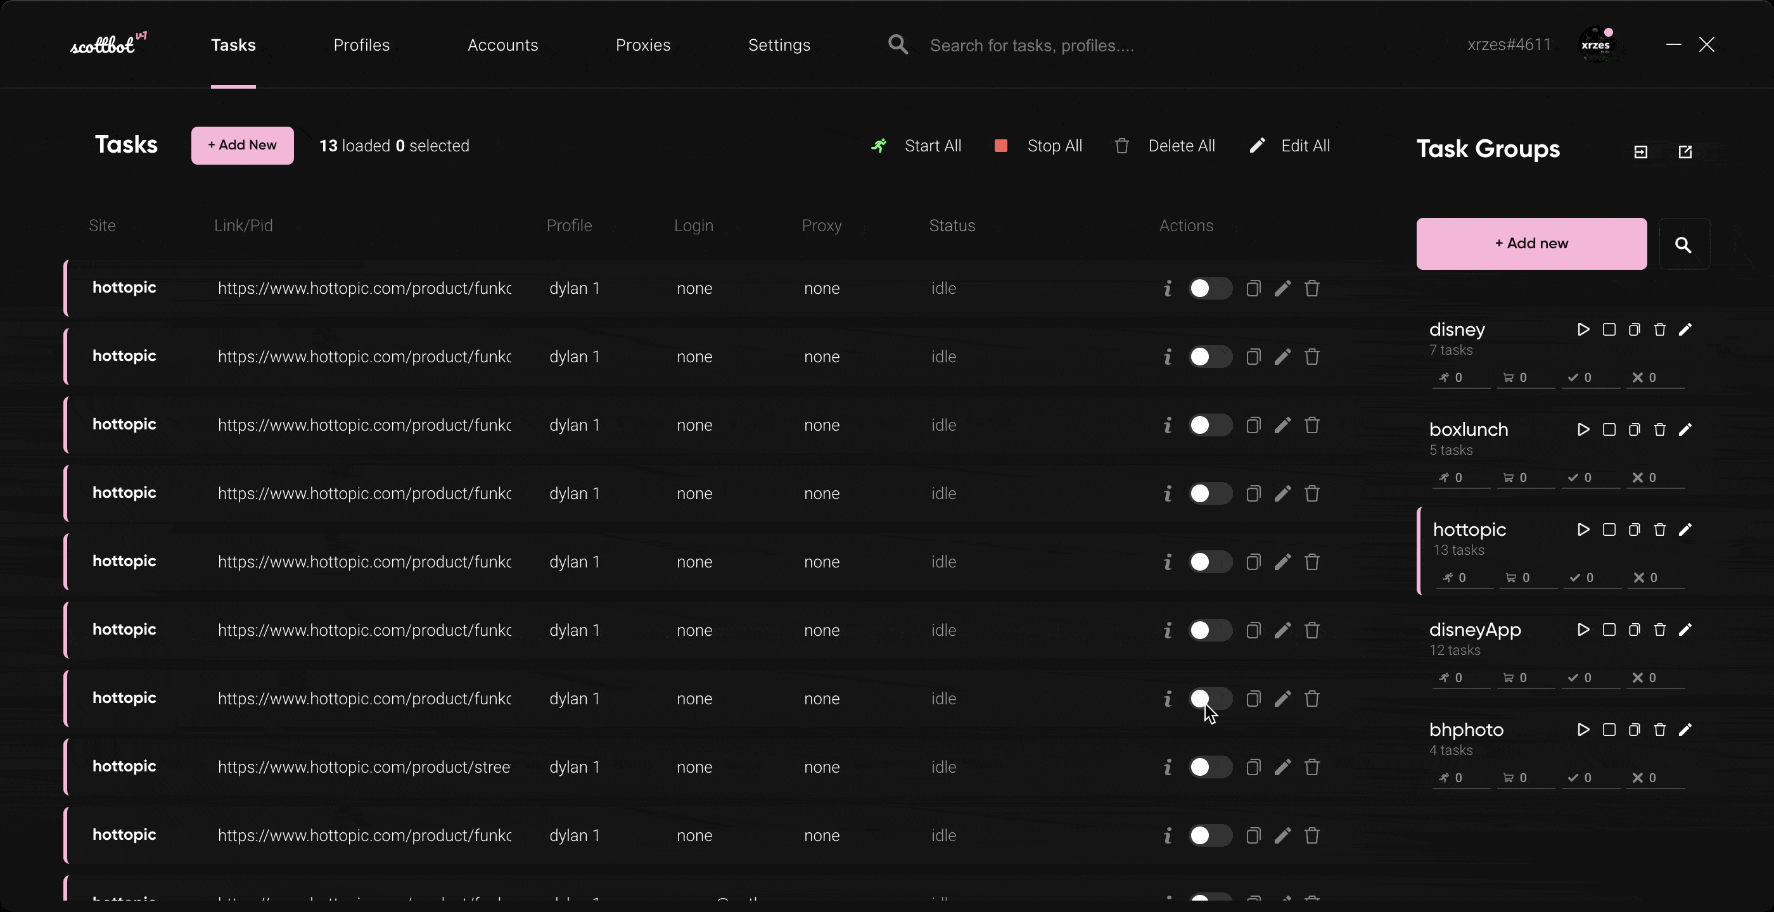Screen dimensions: 1774x912
Task: Click + Add New to create a task
Action: click(x=243, y=145)
